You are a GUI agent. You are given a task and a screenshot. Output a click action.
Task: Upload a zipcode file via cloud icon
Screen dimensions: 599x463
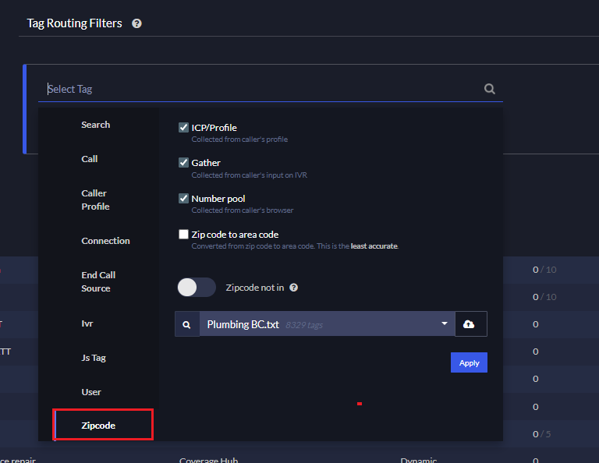[470, 324]
